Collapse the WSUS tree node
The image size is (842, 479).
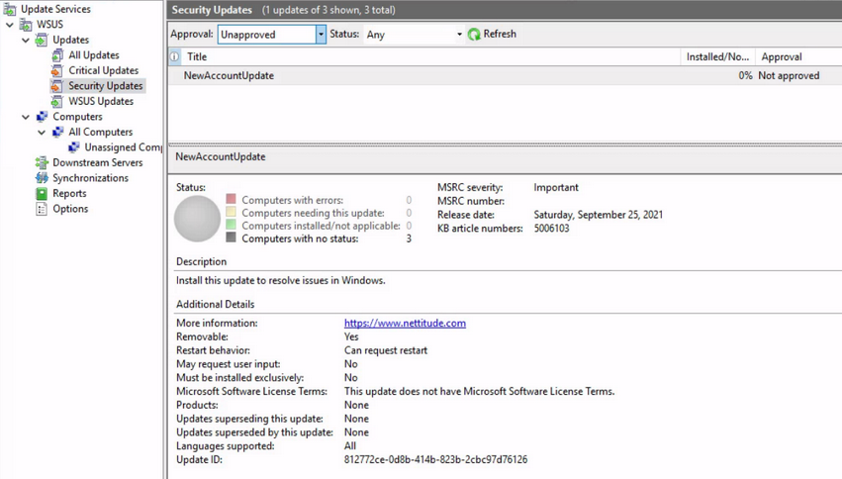pos(10,25)
